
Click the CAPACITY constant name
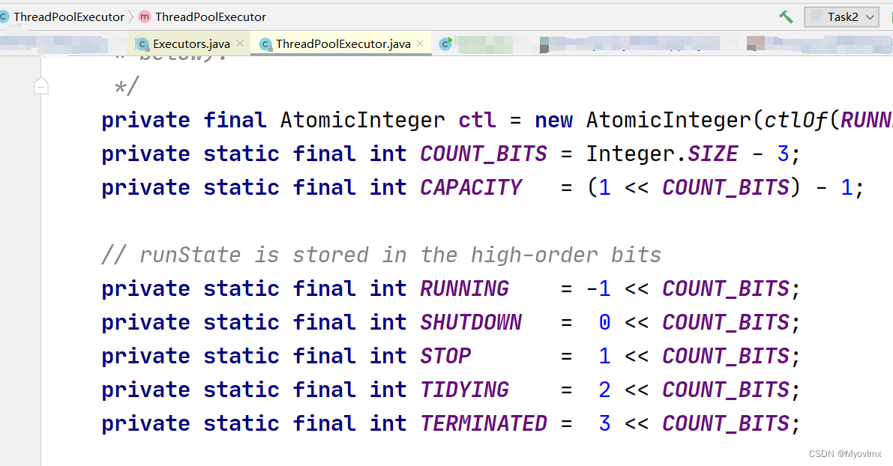coord(471,187)
